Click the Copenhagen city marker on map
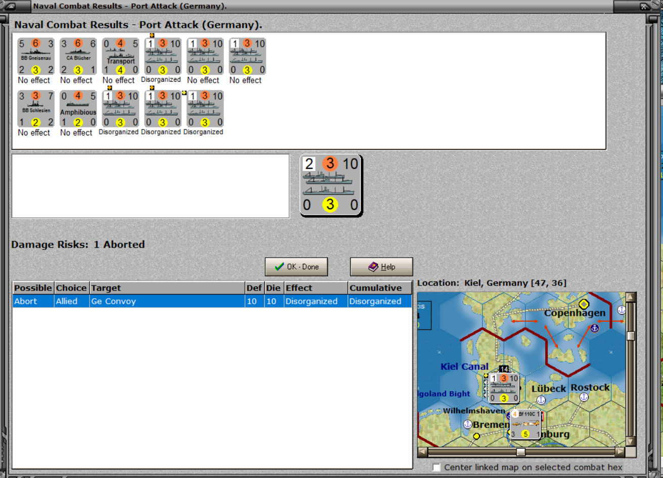The height and width of the screenshot is (478, 663). pyautogui.click(x=584, y=304)
